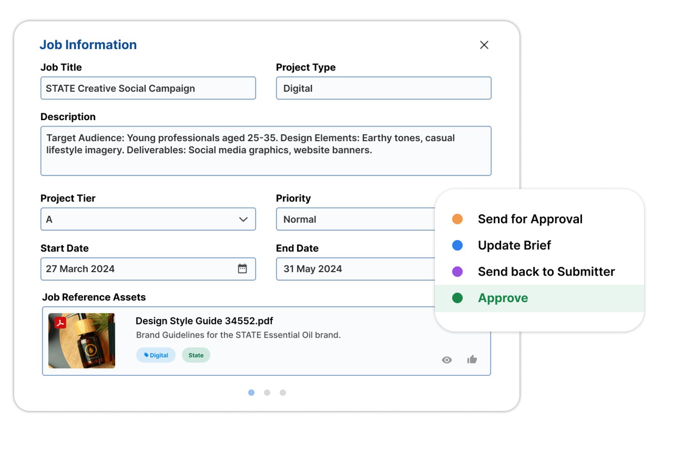Click the Start Date field 27 March 2024
Viewport: 673px width, 449px height.
click(x=148, y=269)
